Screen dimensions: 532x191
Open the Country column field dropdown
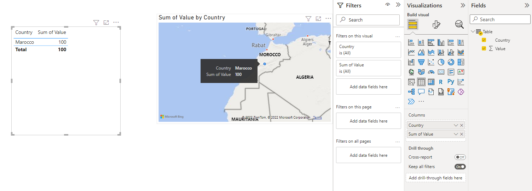456,125
